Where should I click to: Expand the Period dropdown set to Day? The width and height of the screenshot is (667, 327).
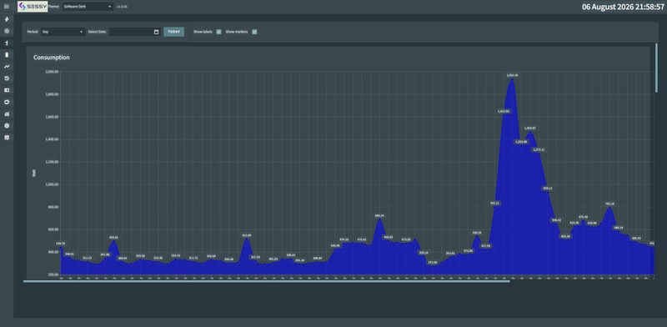[x=63, y=32]
